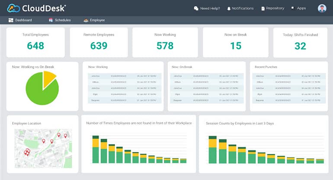
Task: Click the Employee people icon
Action: pyautogui.click(x=86, y=20)
